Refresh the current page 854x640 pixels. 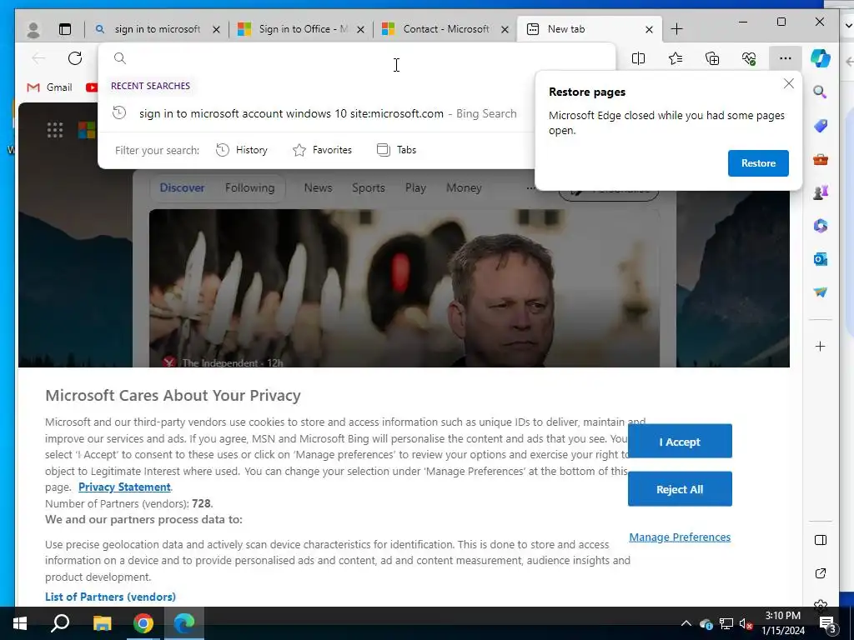(75, 58)
